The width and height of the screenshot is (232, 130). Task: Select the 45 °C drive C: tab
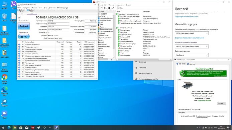(x=22, y=12)
